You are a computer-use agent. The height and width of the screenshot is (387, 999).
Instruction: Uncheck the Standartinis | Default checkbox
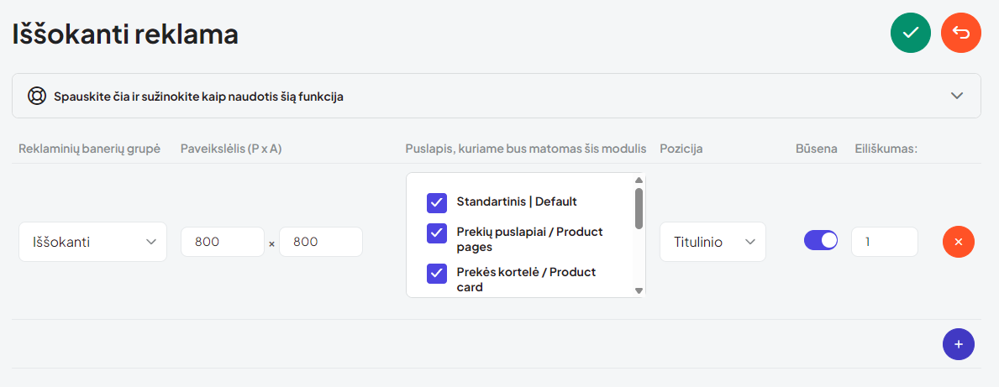click(436, 203)
